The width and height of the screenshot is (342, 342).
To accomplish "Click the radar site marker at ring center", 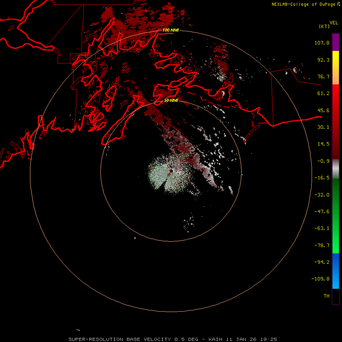I will pos(170,172).
